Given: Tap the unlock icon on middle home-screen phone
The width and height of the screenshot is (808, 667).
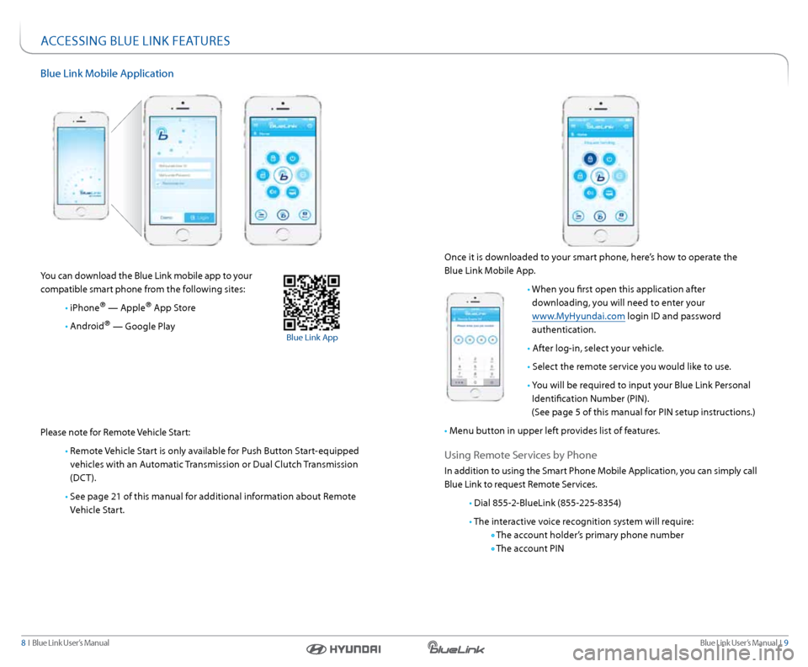Looking at the screenshot, I should [263, 175].
